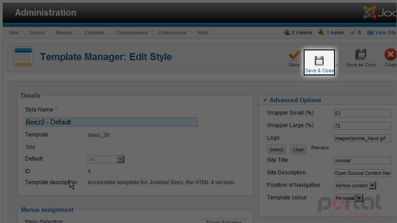Click the Site Description input field
This screenshot has height=223, width=397.
point(363,173)
